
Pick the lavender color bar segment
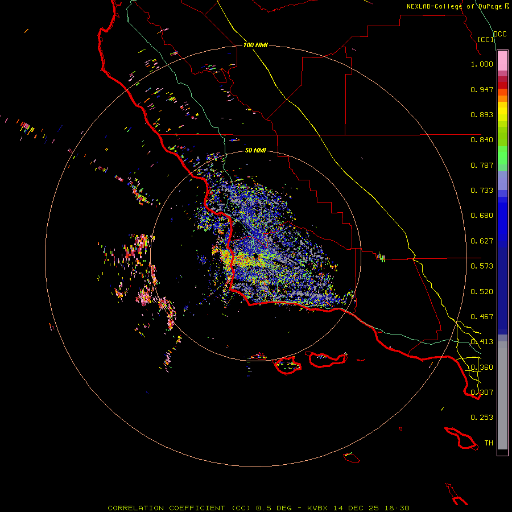click(502, 180)
